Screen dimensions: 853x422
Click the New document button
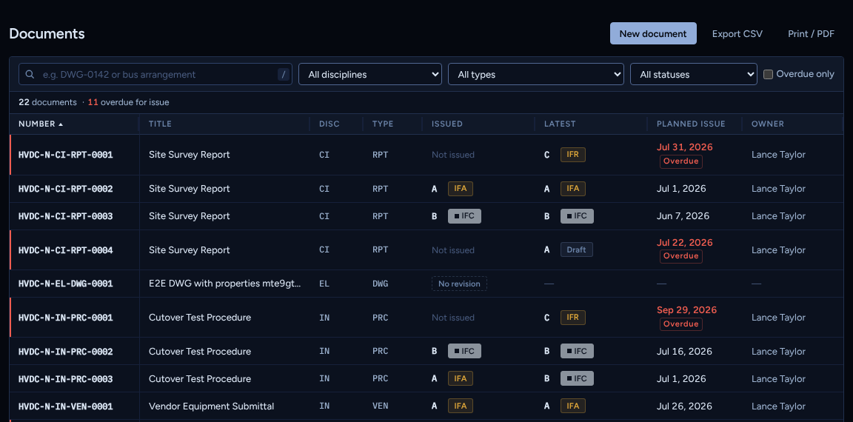[653, 33]
